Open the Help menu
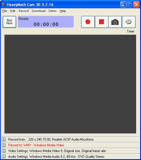 pos(63,11)
